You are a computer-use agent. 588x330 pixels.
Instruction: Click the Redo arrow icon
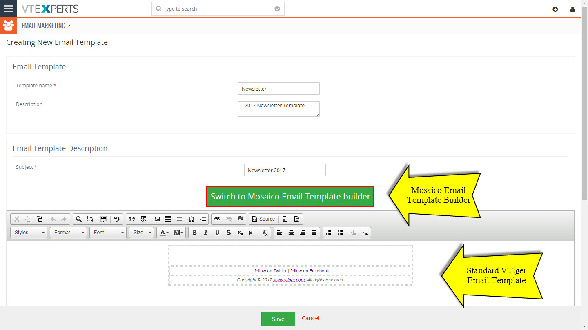click(64, 219)
